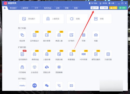Select the 拼图 tab in top bar

pos(67,8)
